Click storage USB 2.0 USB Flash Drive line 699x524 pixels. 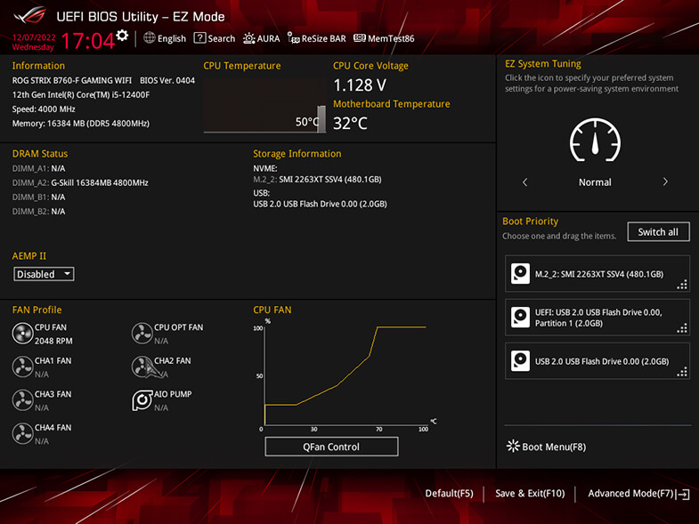(x=320, y=204)
